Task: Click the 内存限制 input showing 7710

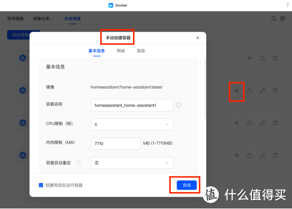Action: [115, 144]
